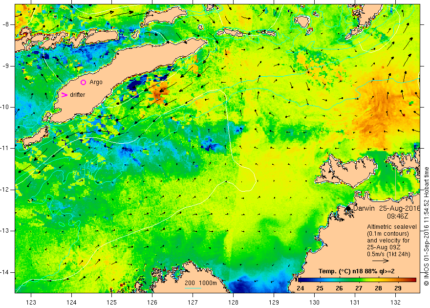
Task: Click latitude axis label '-11'
Action: tap(5, 148)
